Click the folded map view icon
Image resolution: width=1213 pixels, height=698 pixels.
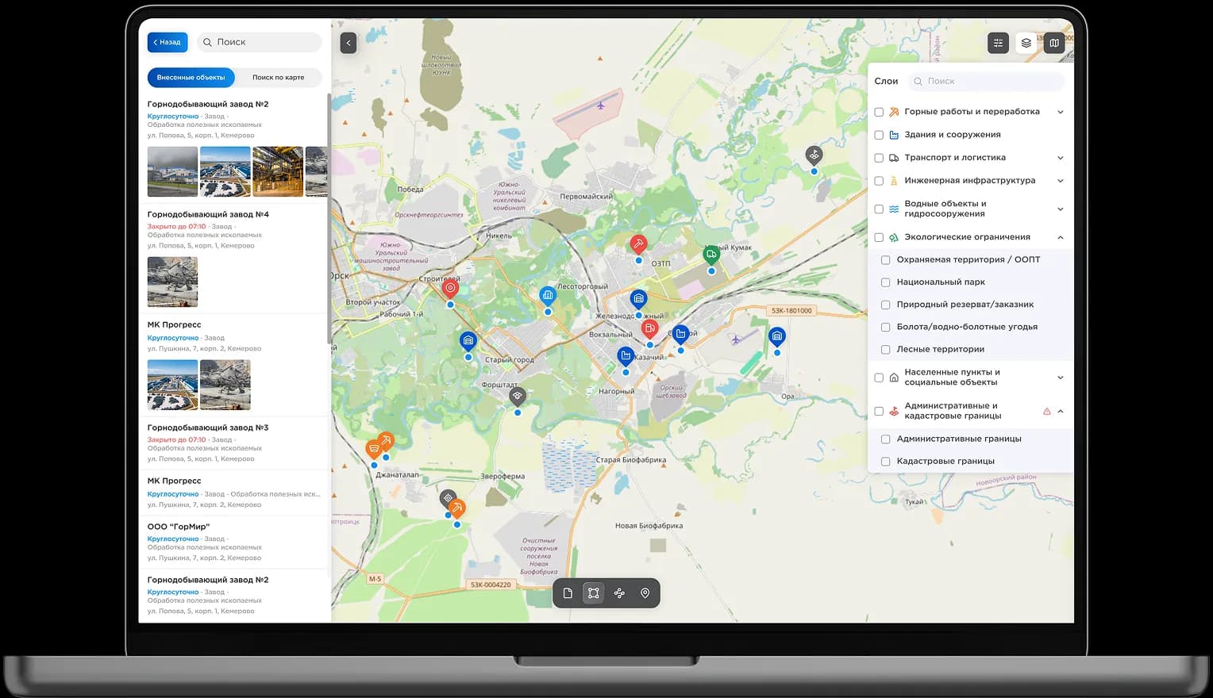tap(1053, 43)
